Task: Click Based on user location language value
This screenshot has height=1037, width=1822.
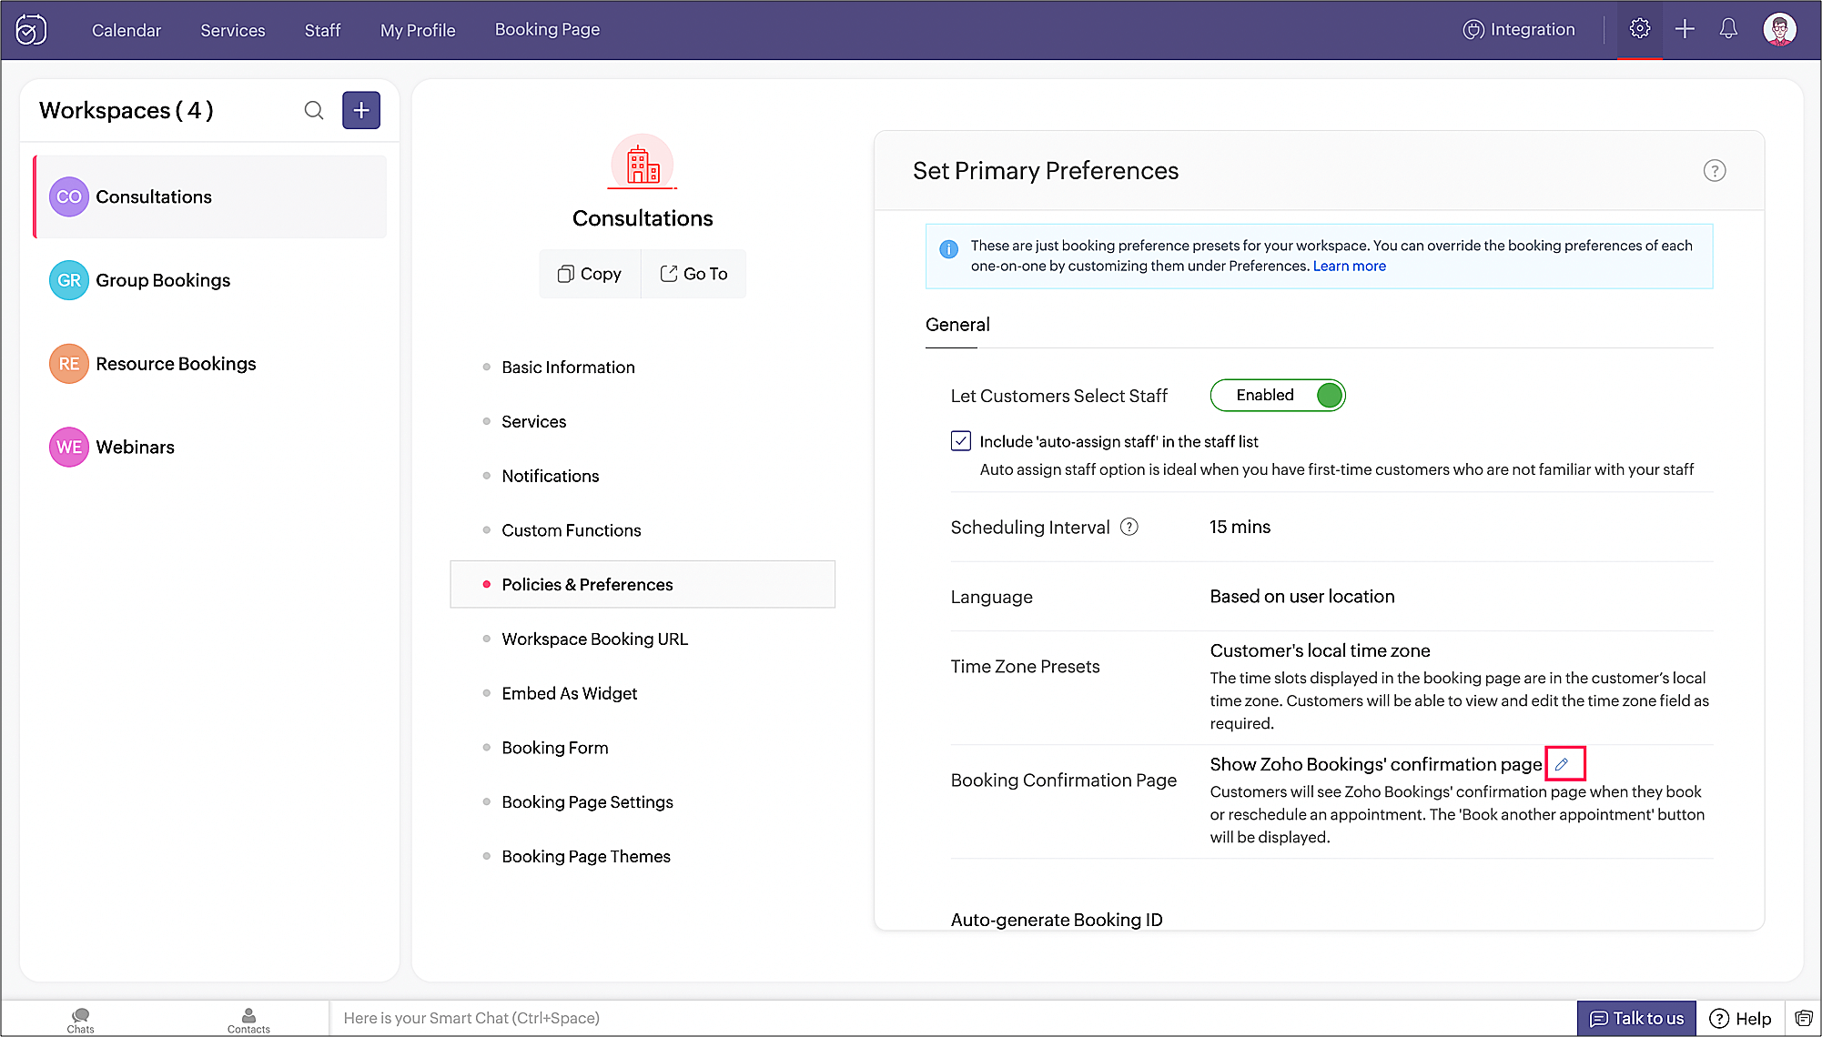Action: (1301, 597)
